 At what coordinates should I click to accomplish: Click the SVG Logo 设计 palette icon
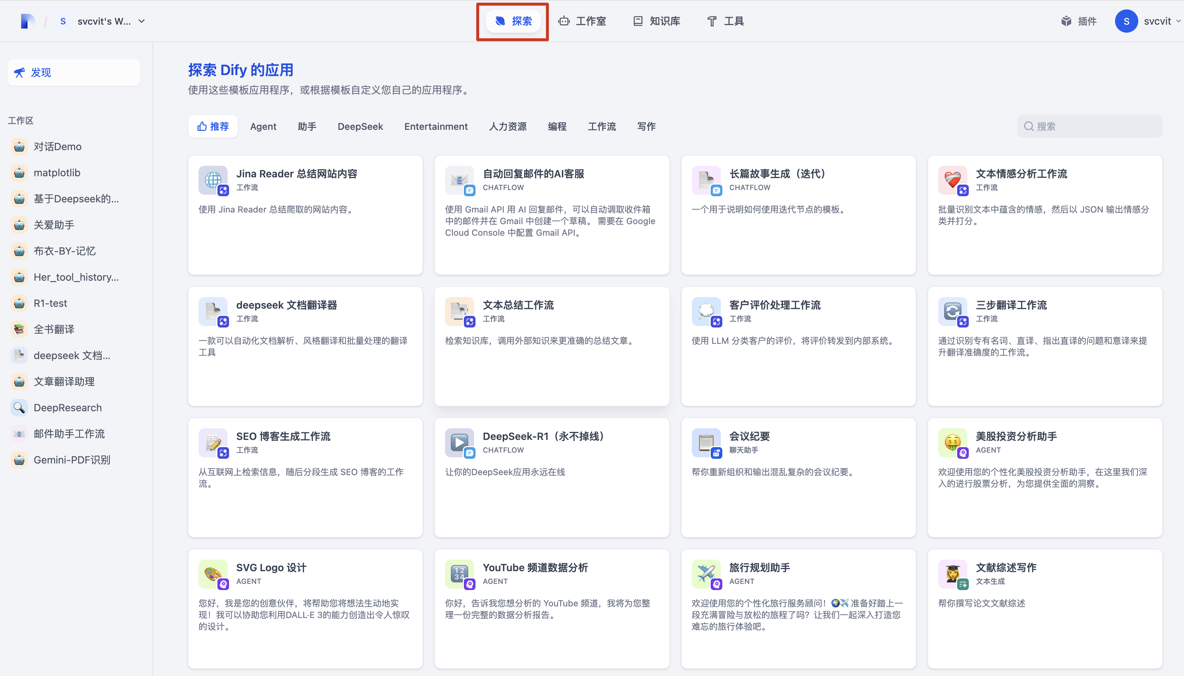point(212,573)
